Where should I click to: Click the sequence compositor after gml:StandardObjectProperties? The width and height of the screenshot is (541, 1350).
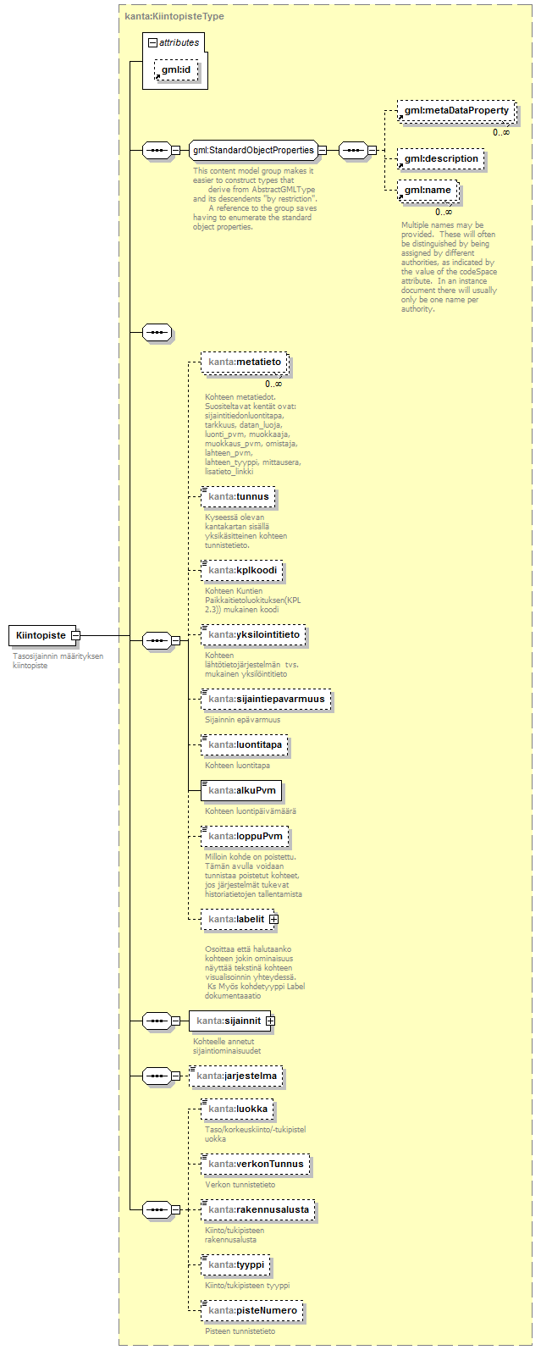point(352,151)
